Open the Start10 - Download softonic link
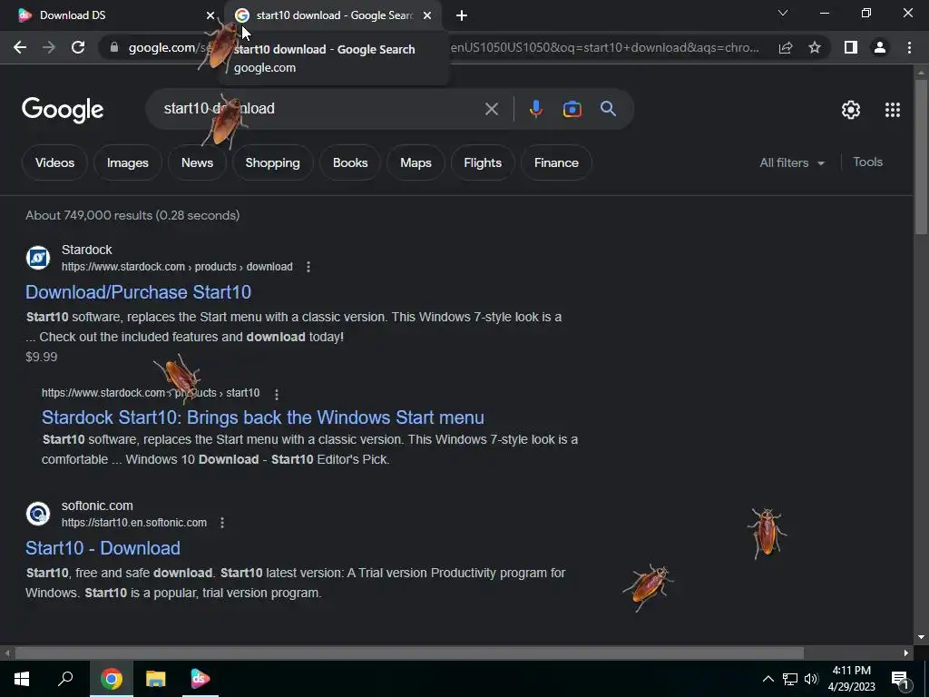Screen dimensions: 929x697 click(x=103, y=547)
